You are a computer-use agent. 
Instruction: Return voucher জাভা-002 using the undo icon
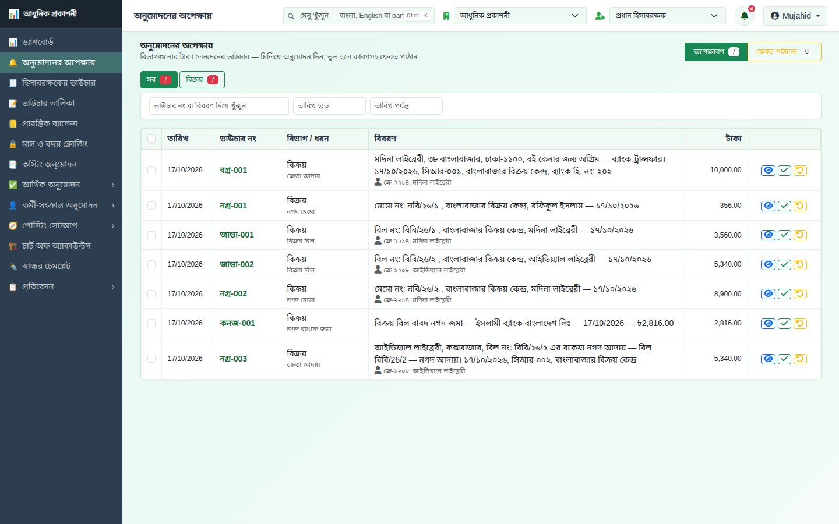click(x=800, y=264)
